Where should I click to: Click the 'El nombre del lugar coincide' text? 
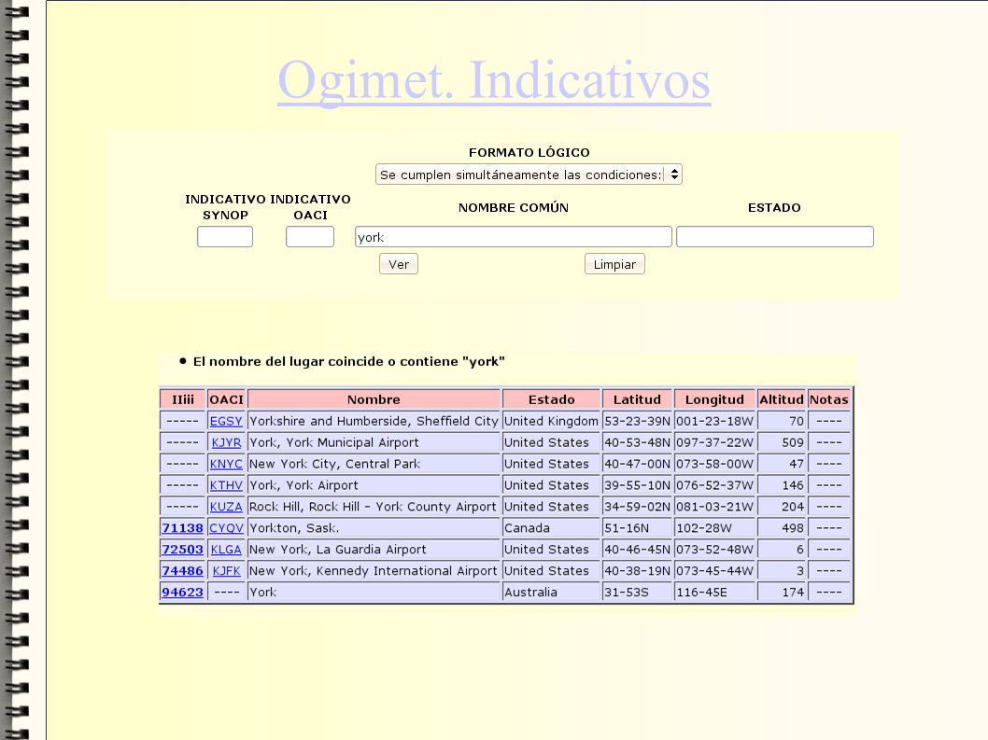348,361
